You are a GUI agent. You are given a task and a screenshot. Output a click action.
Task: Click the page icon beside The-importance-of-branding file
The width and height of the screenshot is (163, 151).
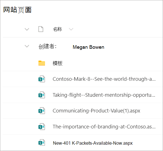click(42, 127)
